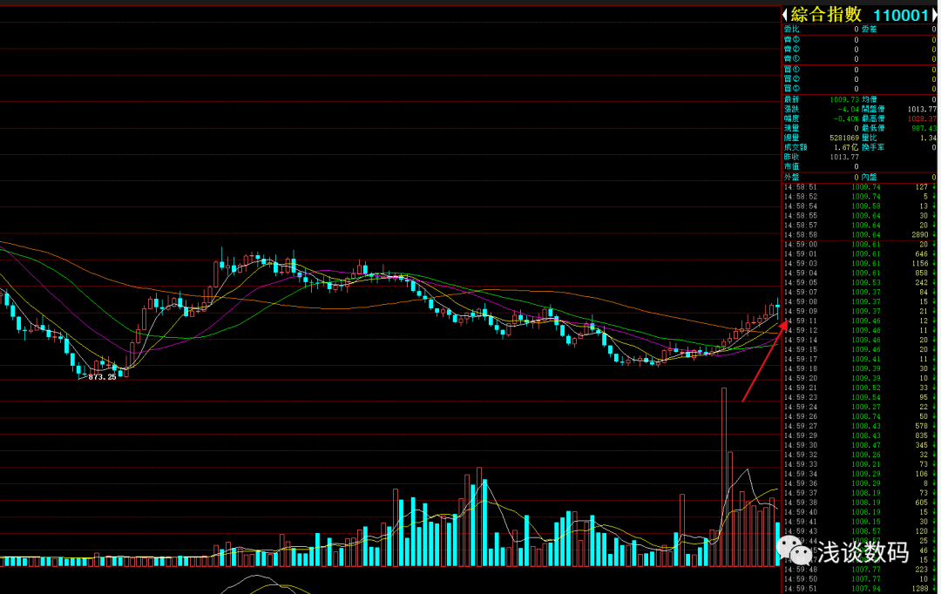Click the 均價 label
941x594 pixels.
click(x=869, y=99)
